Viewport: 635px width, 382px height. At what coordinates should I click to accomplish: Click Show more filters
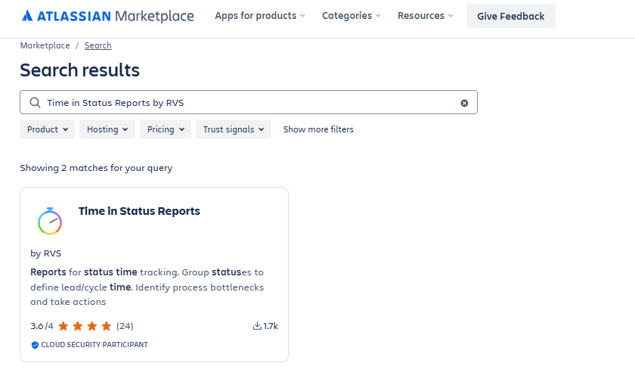point(318,129)
